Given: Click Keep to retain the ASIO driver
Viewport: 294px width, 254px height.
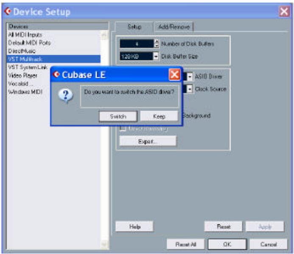Looking at the screenshot, I should point(159,116).
